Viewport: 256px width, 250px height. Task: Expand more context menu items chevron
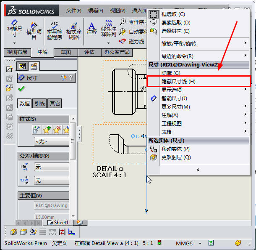(x=198, y=170)
